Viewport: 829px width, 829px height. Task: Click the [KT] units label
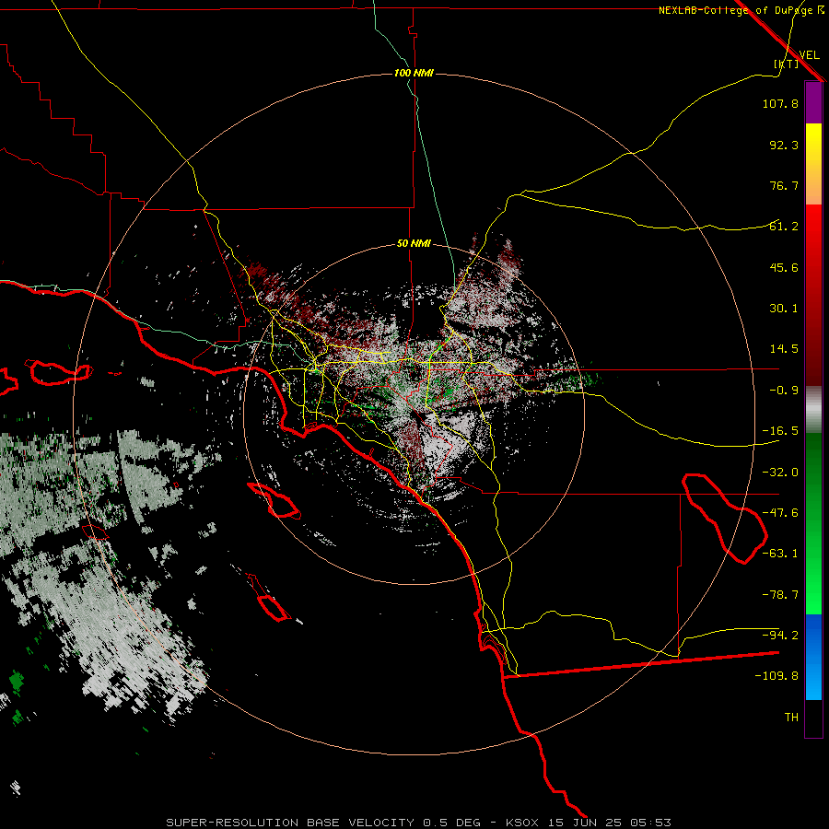click(787, 64)
